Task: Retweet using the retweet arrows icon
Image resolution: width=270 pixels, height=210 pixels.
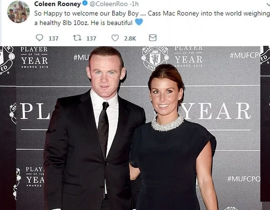Action: click(77, 38)
